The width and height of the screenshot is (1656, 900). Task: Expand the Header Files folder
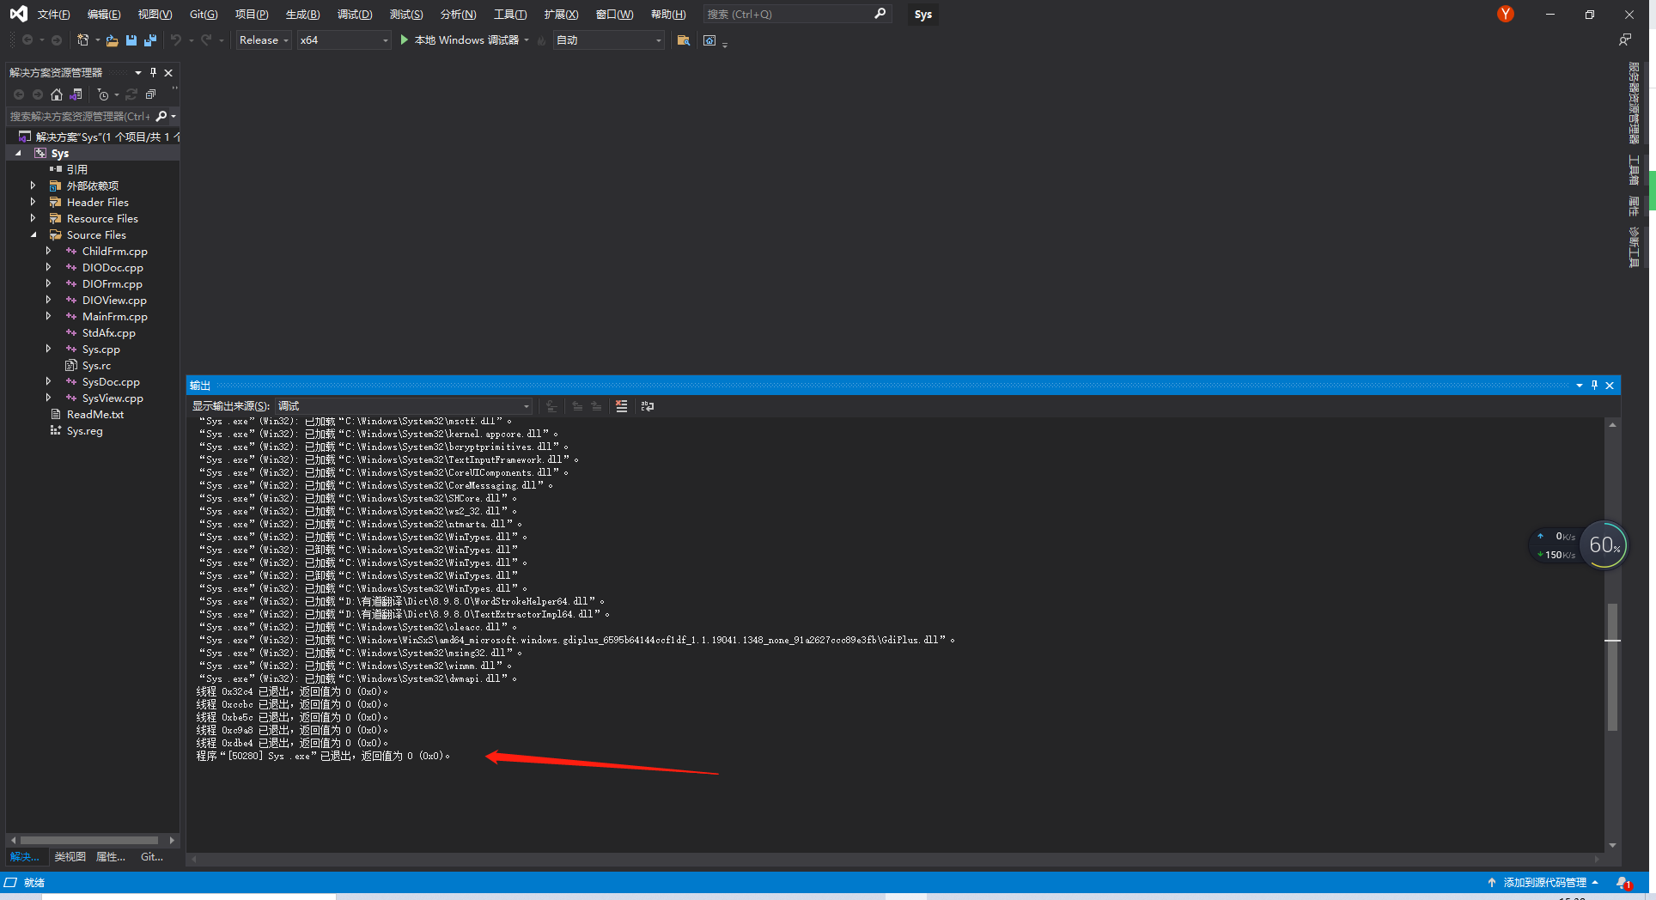tap(33, 202)
